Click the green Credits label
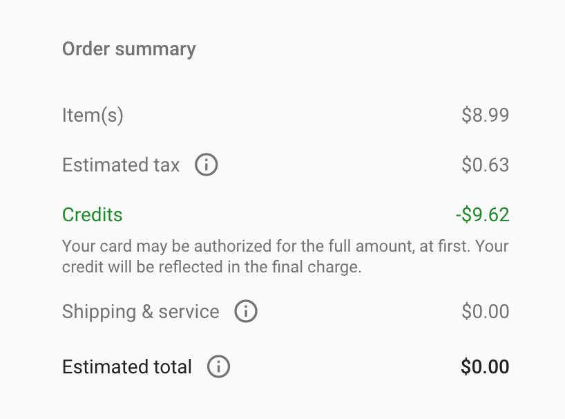 click(93, 214)
